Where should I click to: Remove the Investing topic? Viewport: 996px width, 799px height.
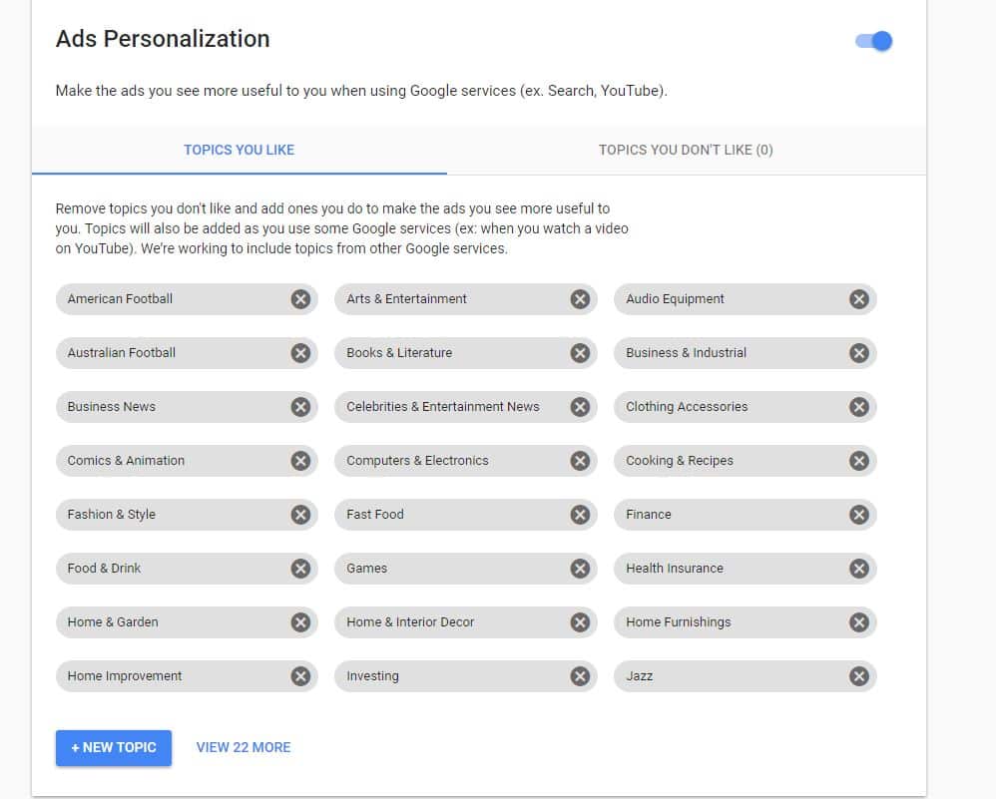(580, 675)
